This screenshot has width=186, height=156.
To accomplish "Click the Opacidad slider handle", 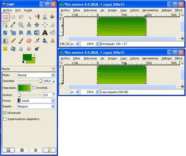I will coord(41,81).
